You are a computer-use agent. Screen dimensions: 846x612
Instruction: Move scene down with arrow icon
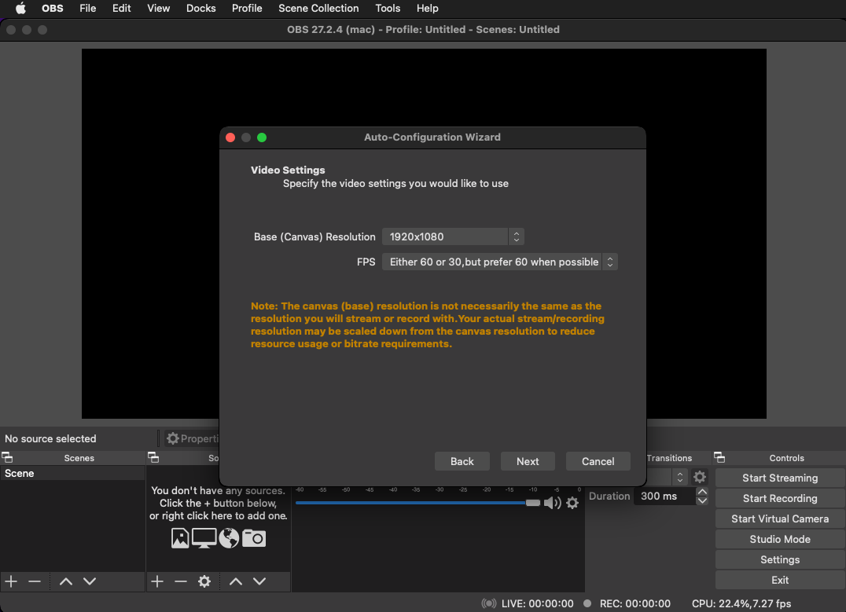pos(90,581)
